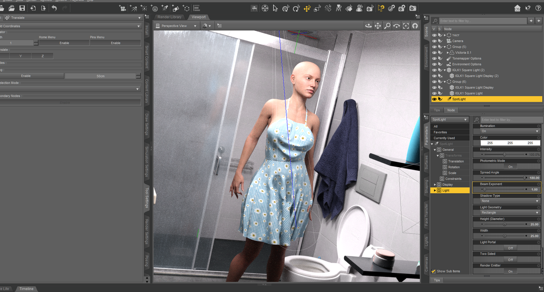The image size is (544, 292).
Task: Click the Render camera icon
Action: tap(413, 8)
